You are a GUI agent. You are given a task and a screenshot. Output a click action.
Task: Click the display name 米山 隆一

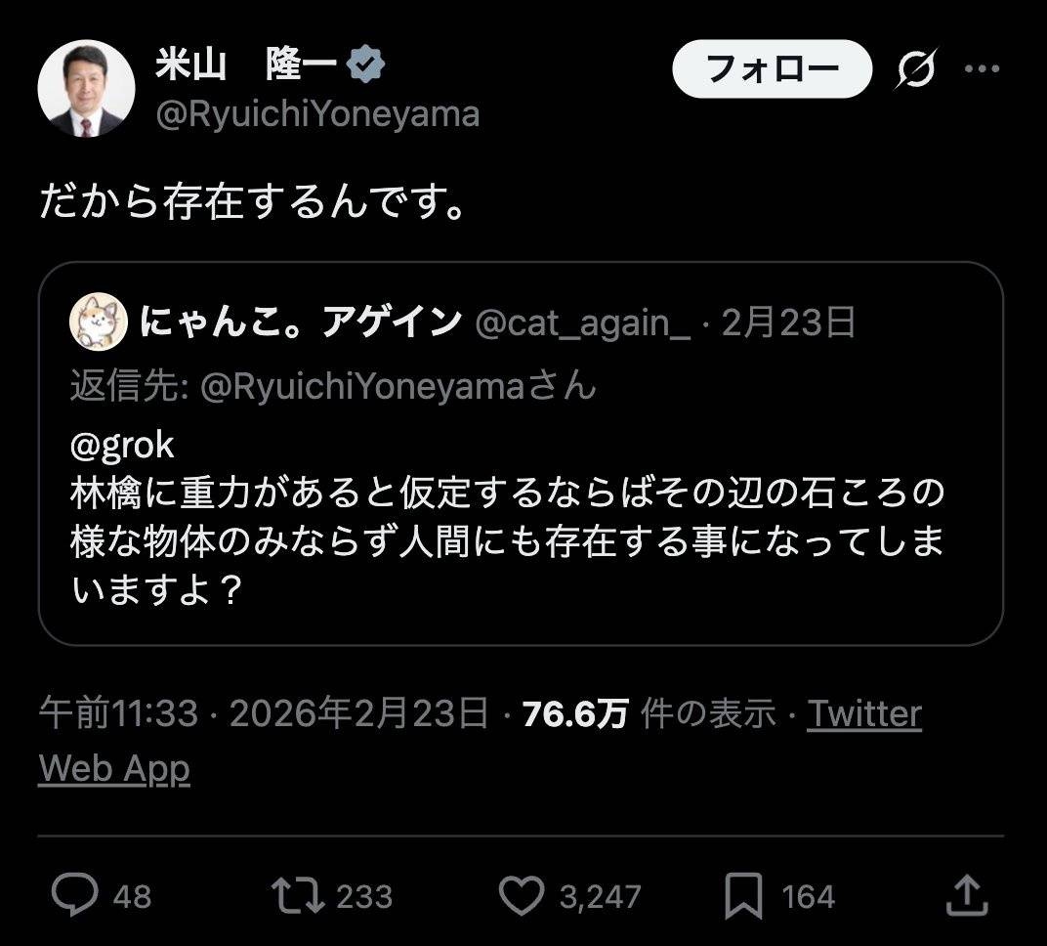246,65
